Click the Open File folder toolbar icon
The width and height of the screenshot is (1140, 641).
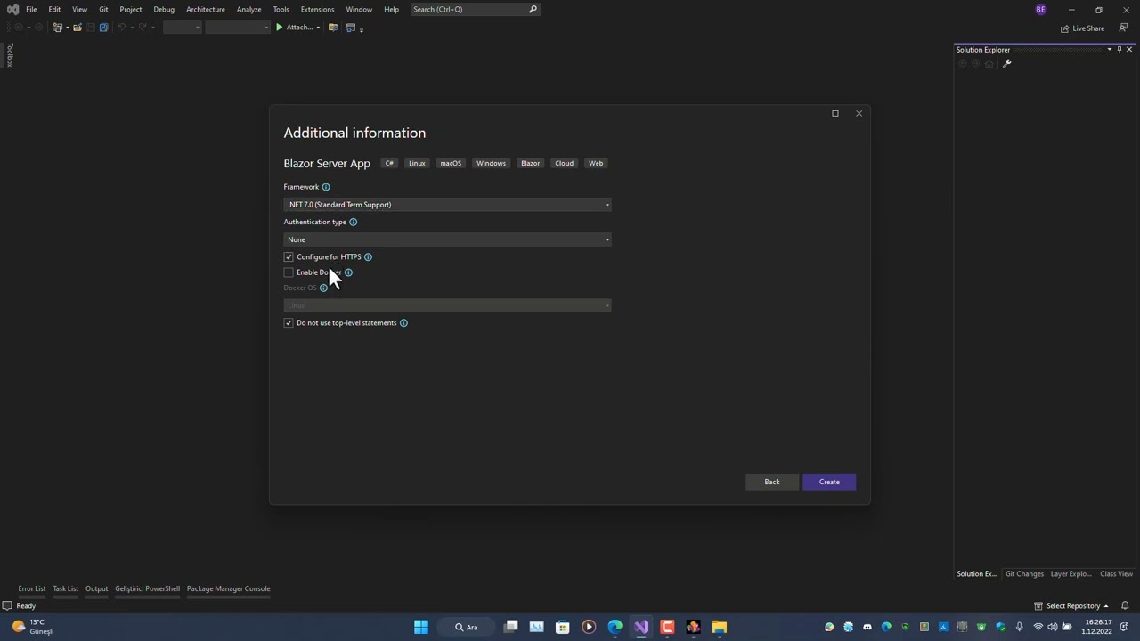tap(77, 28)
